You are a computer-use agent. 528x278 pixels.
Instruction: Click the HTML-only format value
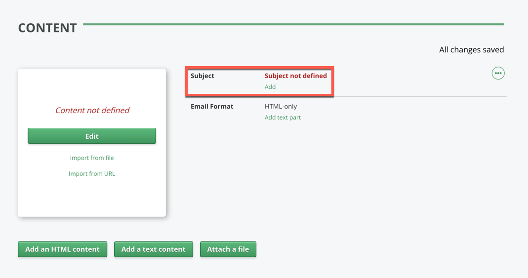pos(281,107)
